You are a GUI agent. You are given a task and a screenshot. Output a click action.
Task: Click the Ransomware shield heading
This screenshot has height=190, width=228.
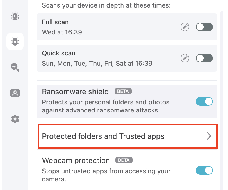tap(75, 92)
